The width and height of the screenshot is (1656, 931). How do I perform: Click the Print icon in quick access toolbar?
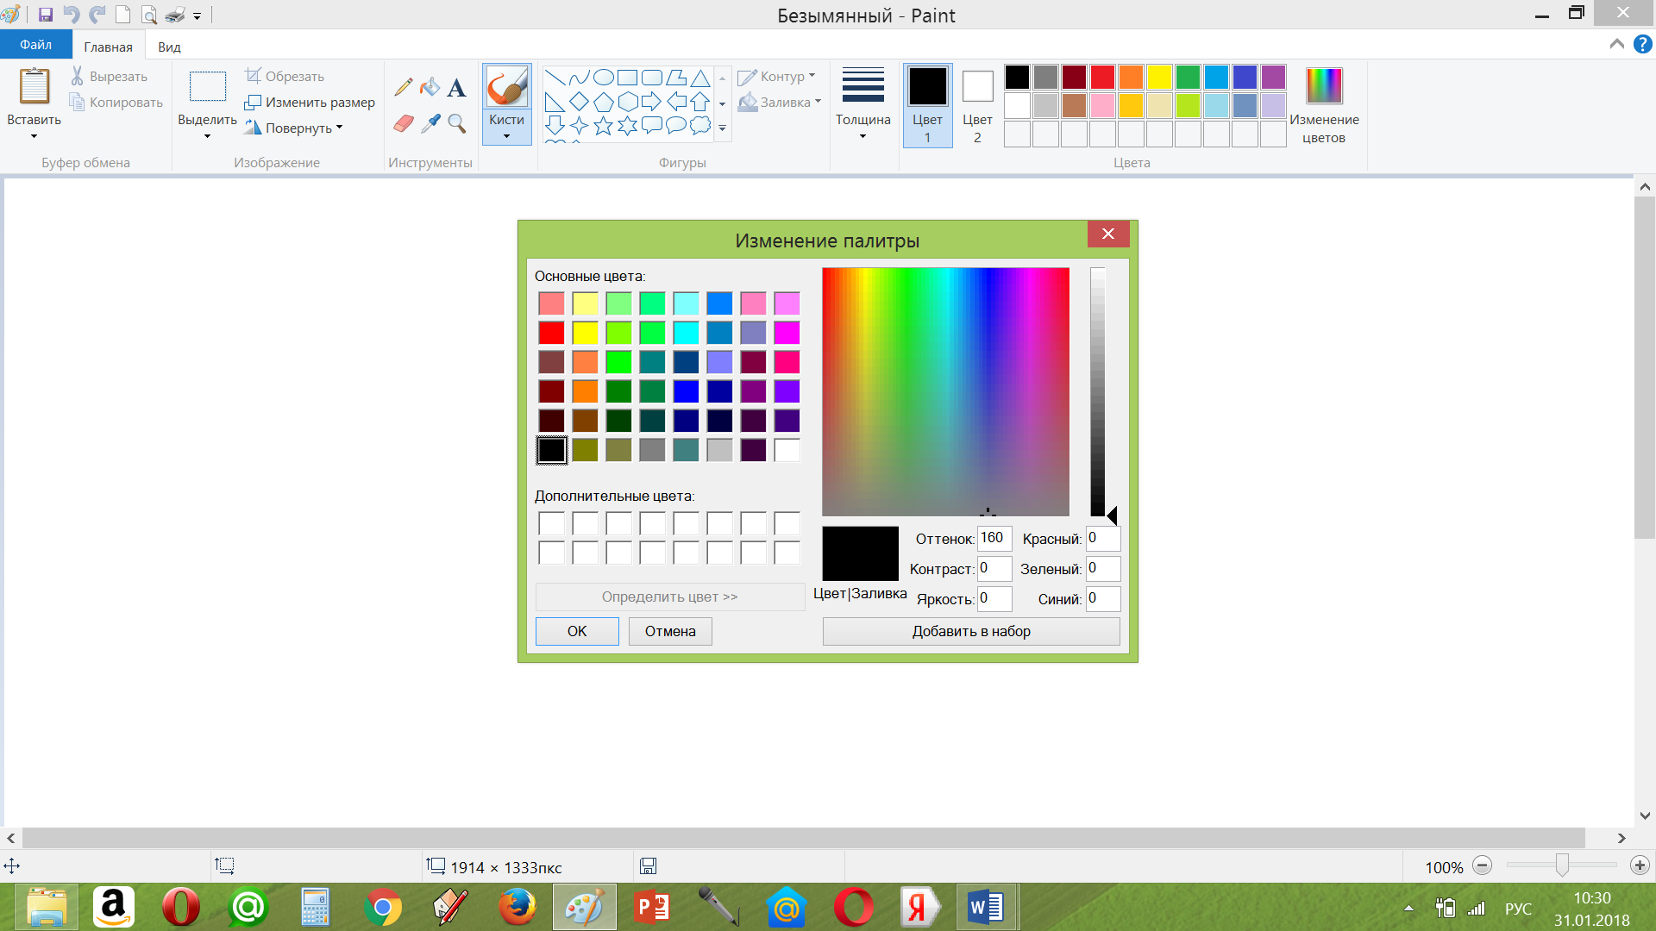click(x=175, y=15)
